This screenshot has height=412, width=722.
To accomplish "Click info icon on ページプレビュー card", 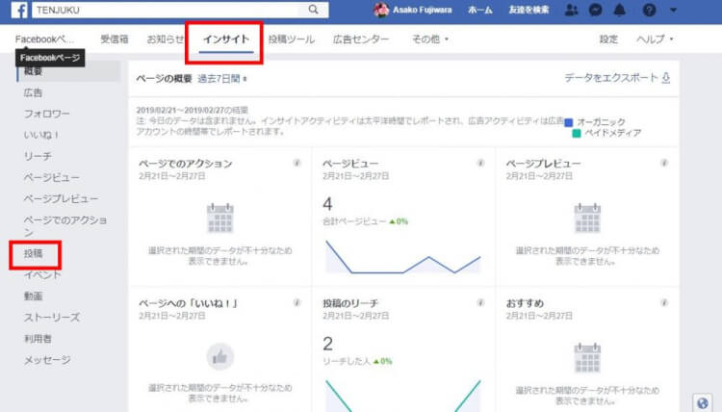I will tap(664, 163).
